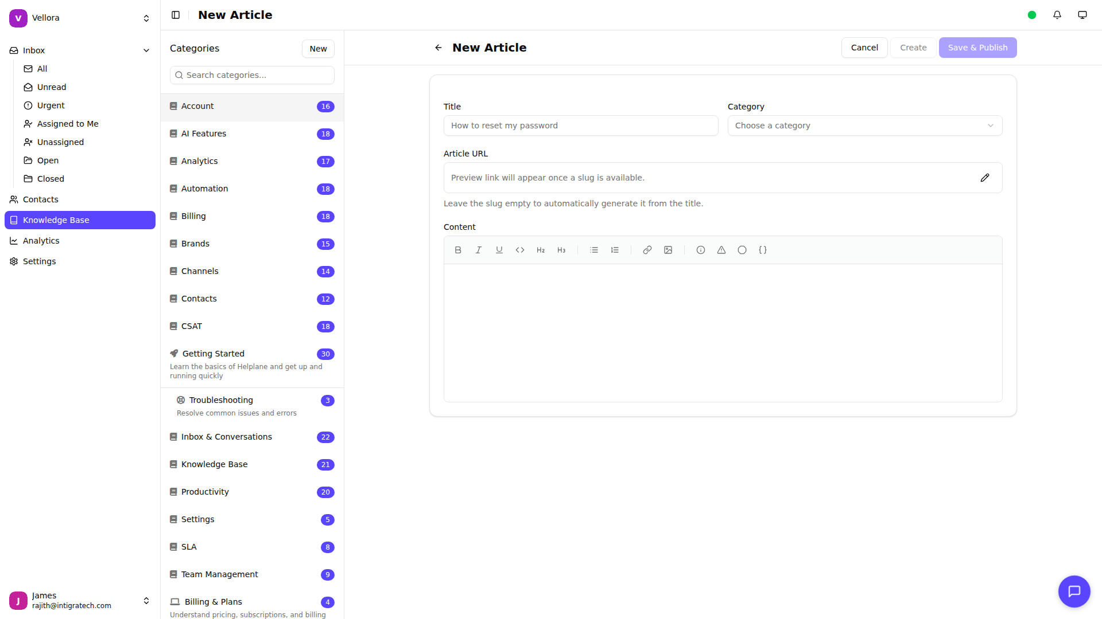Select the Automation category

point(252,189)
